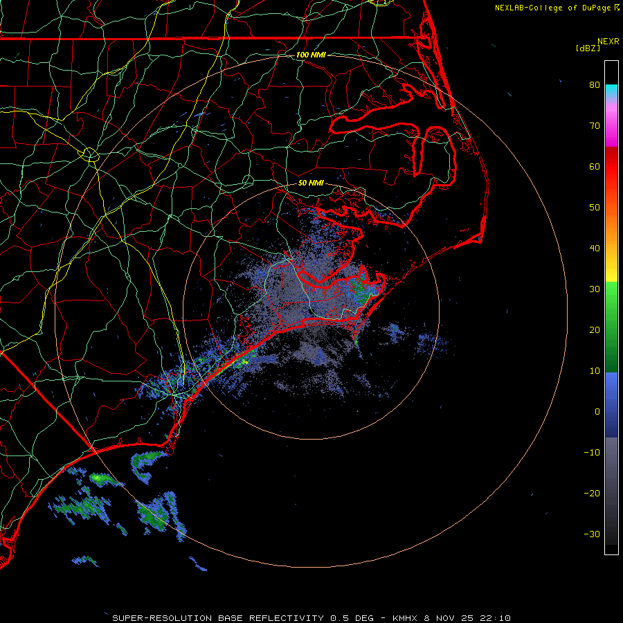Click the 40 value on the dBZ scale
This screenshot has width=623, height=623.
[595, 249]
